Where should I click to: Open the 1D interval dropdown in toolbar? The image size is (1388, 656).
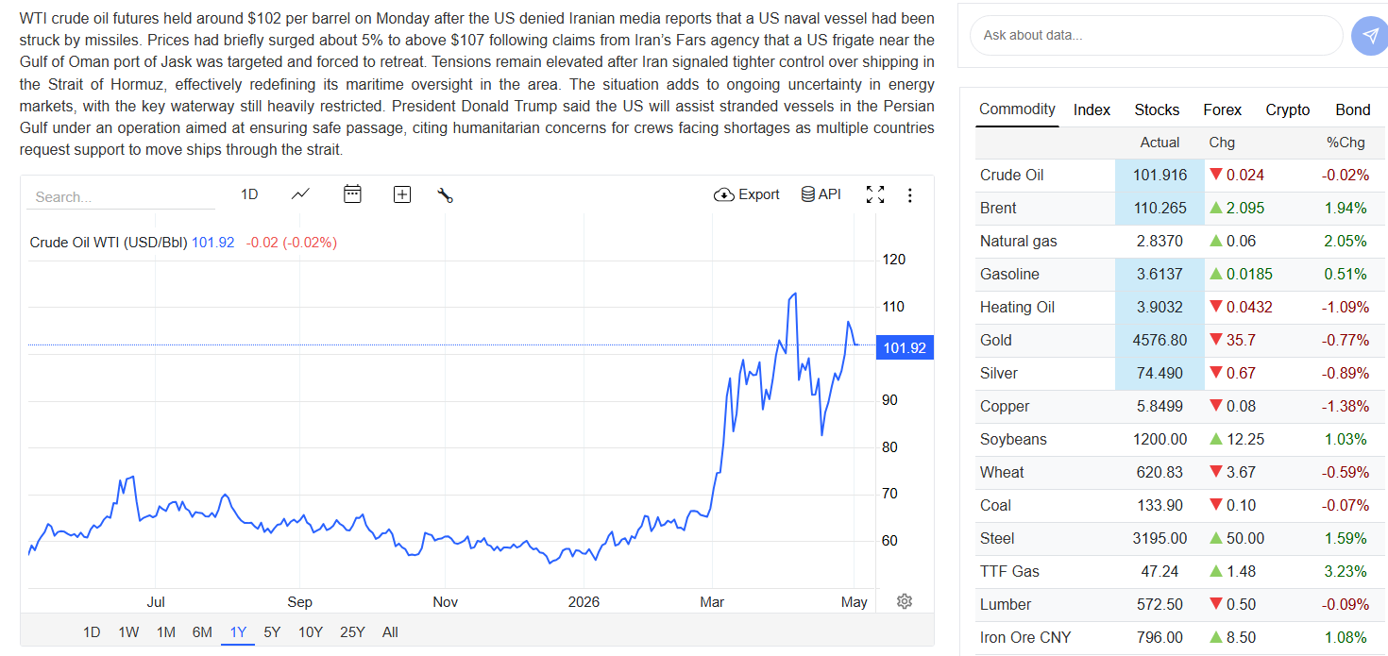click(x=249, y=194)
